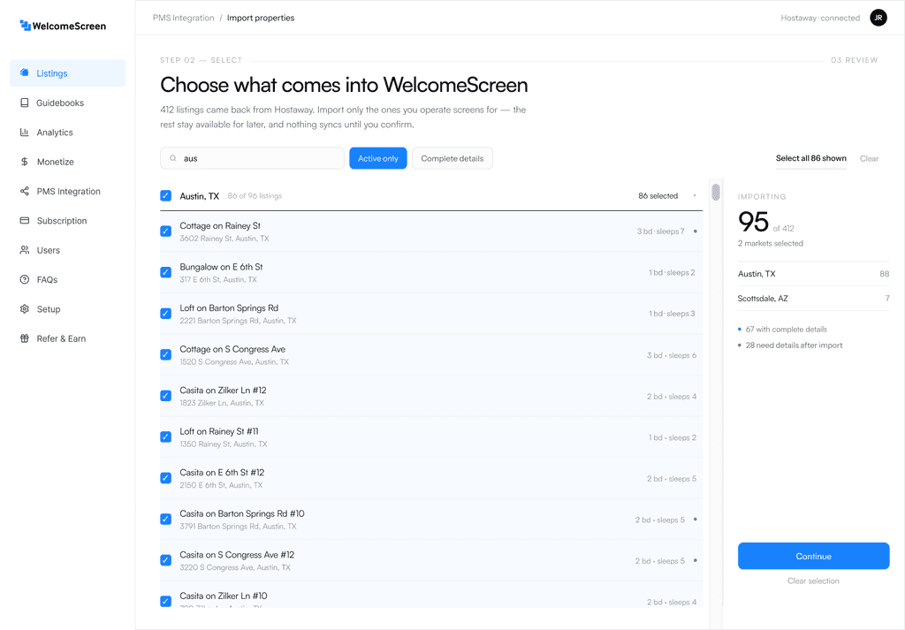The height and width of the screenshot is (630, 905).
Task: Open the JR user avatar
Action: tap(878, 18)
